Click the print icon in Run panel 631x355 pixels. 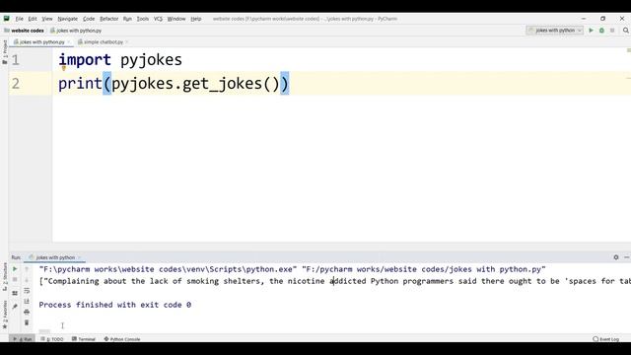pyautogui.click(x=27, y=312)
